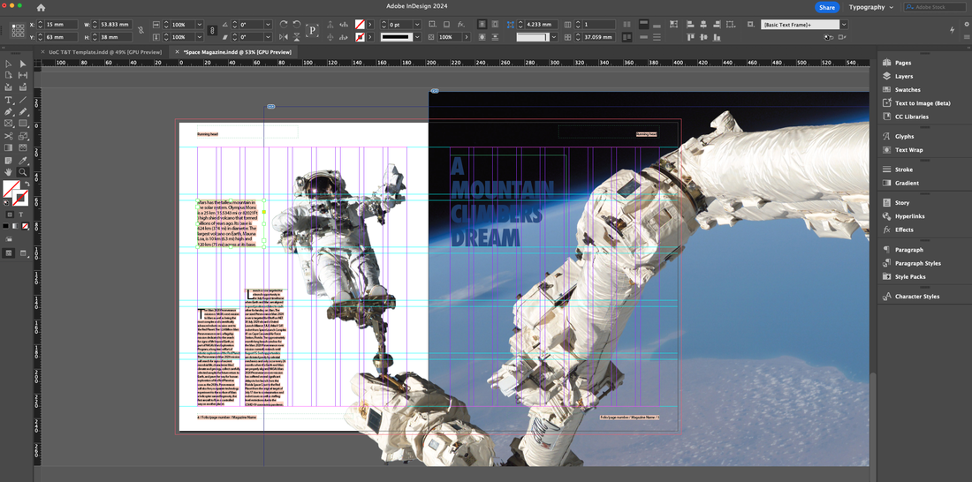Image resolution: width=972 pixels, height=482 pixels.
Task: Flip the object vertically
Action: [298, 37]
